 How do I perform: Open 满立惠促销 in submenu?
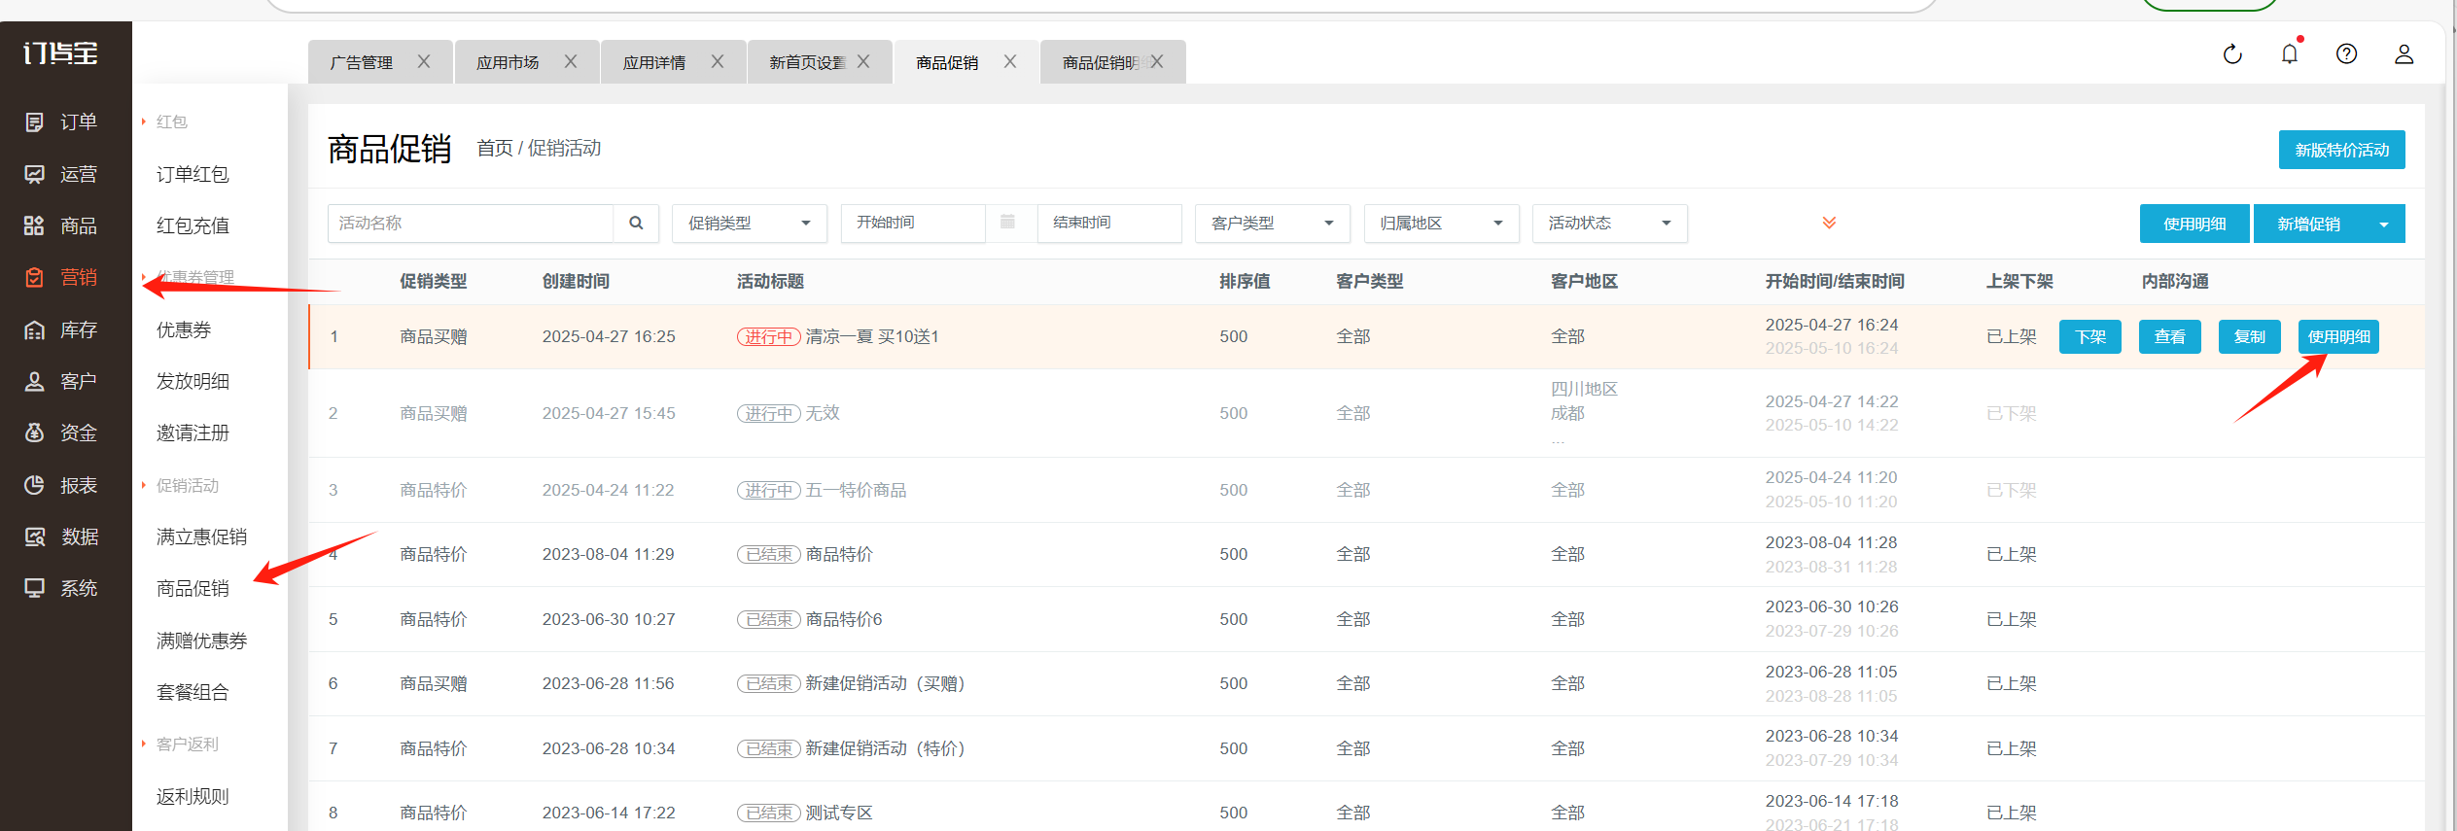pos(201,537)
